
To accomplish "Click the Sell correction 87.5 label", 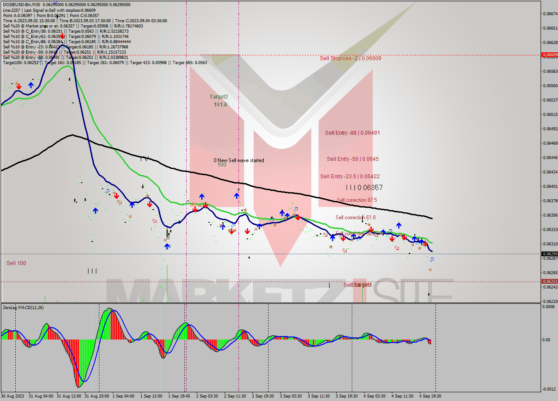I will pos(357,200).
